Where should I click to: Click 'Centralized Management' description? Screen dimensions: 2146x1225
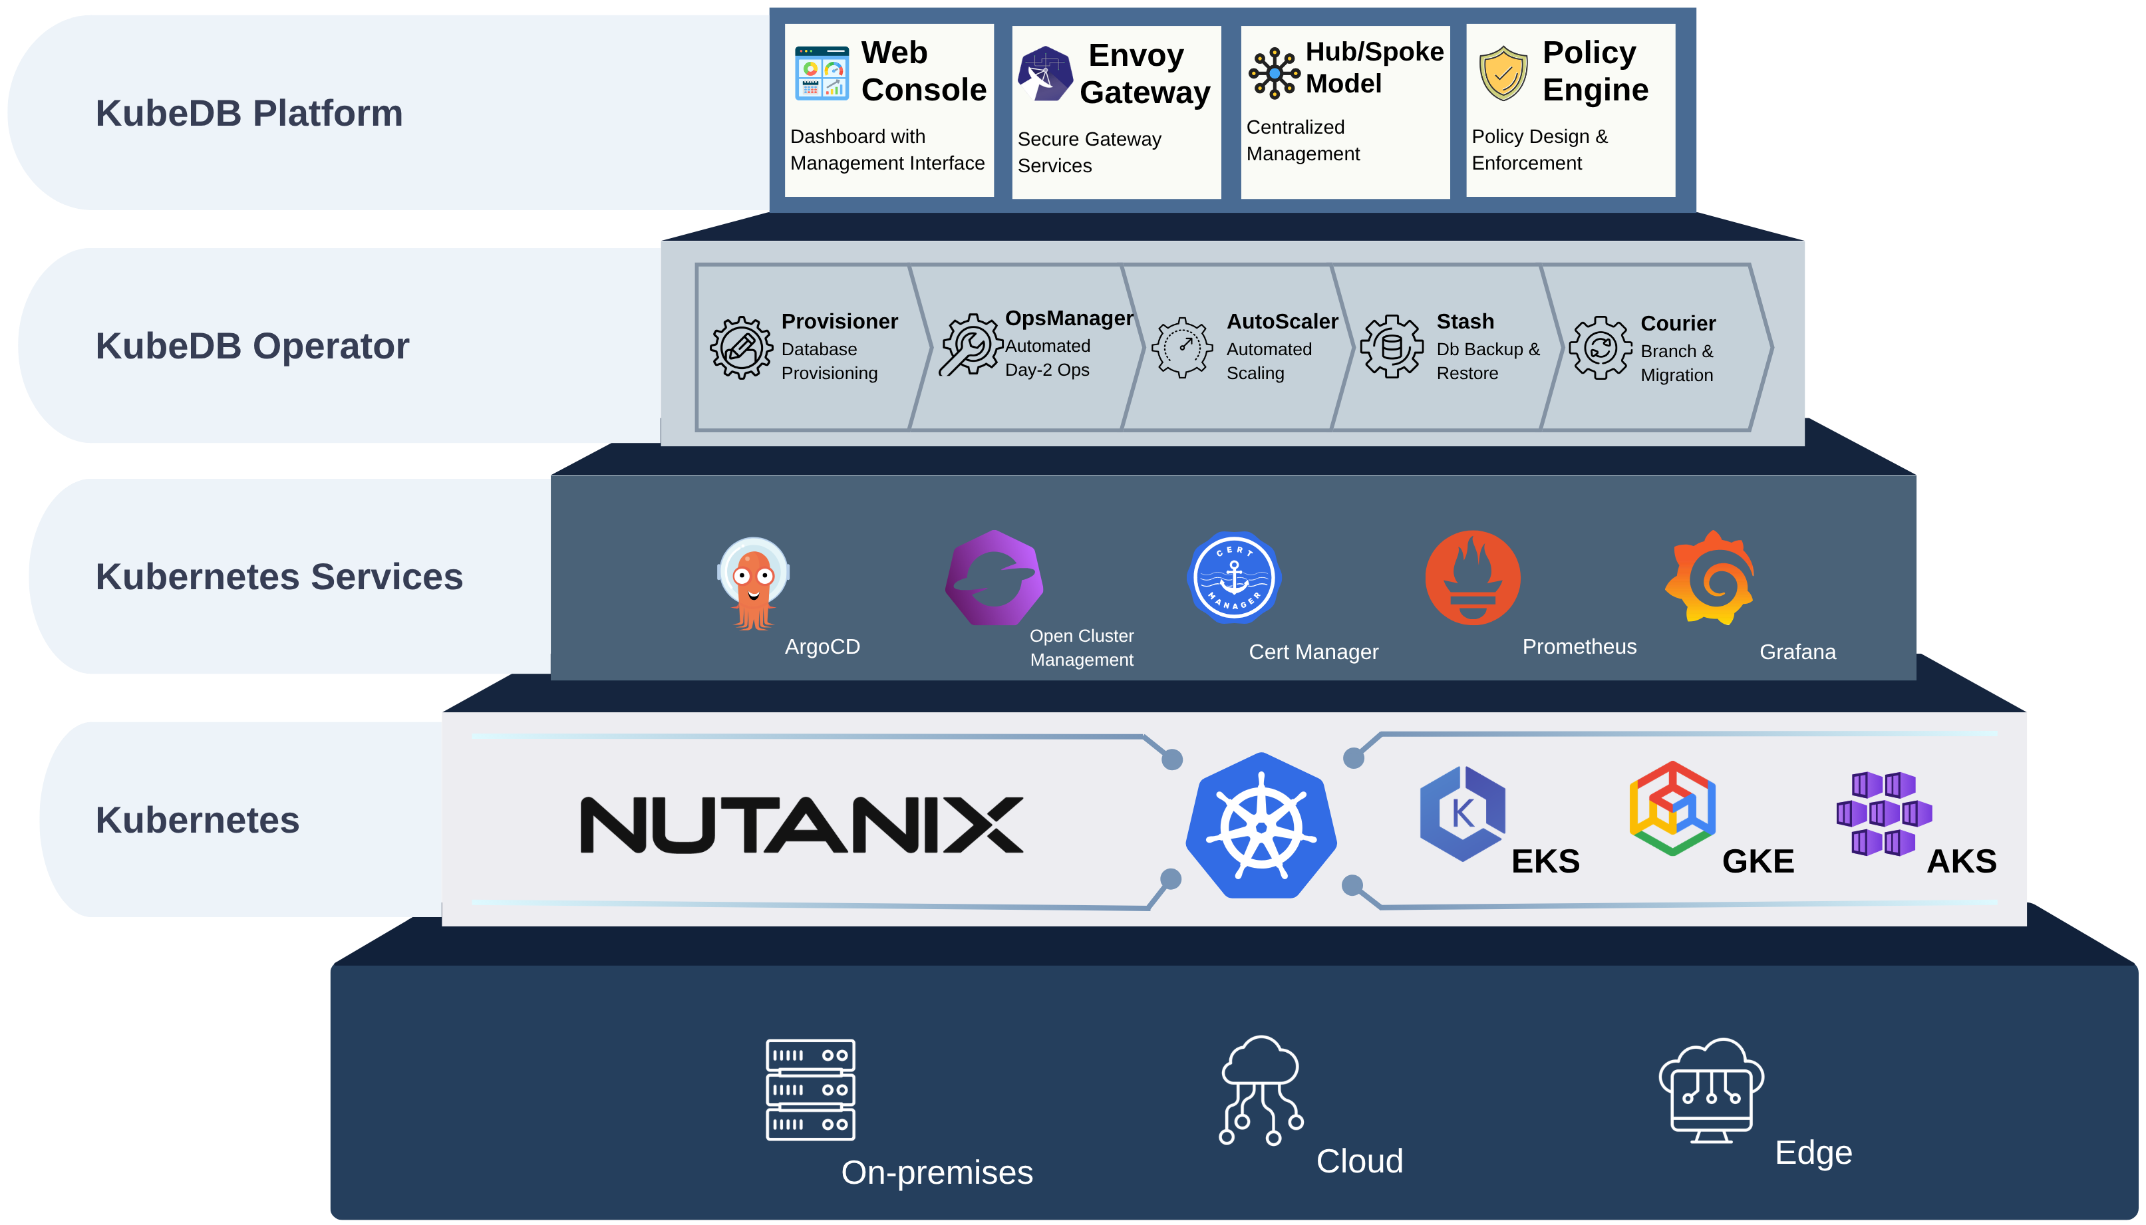pyautogui.click(x=1303, y=140)
